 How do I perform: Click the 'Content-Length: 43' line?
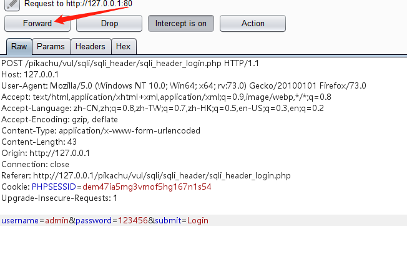(x=39, y=142)
